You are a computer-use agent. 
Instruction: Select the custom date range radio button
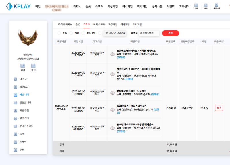[100, 33]
